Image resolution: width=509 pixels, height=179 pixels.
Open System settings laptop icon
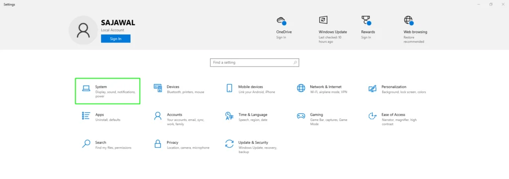86,88
